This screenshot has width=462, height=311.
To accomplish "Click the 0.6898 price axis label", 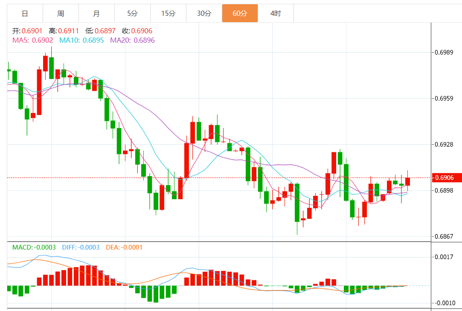I will coord(444,190).
